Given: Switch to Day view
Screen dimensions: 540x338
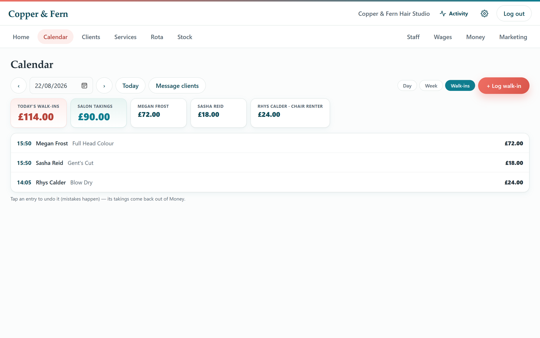Looking at the screenshot, I should (407, 86).
